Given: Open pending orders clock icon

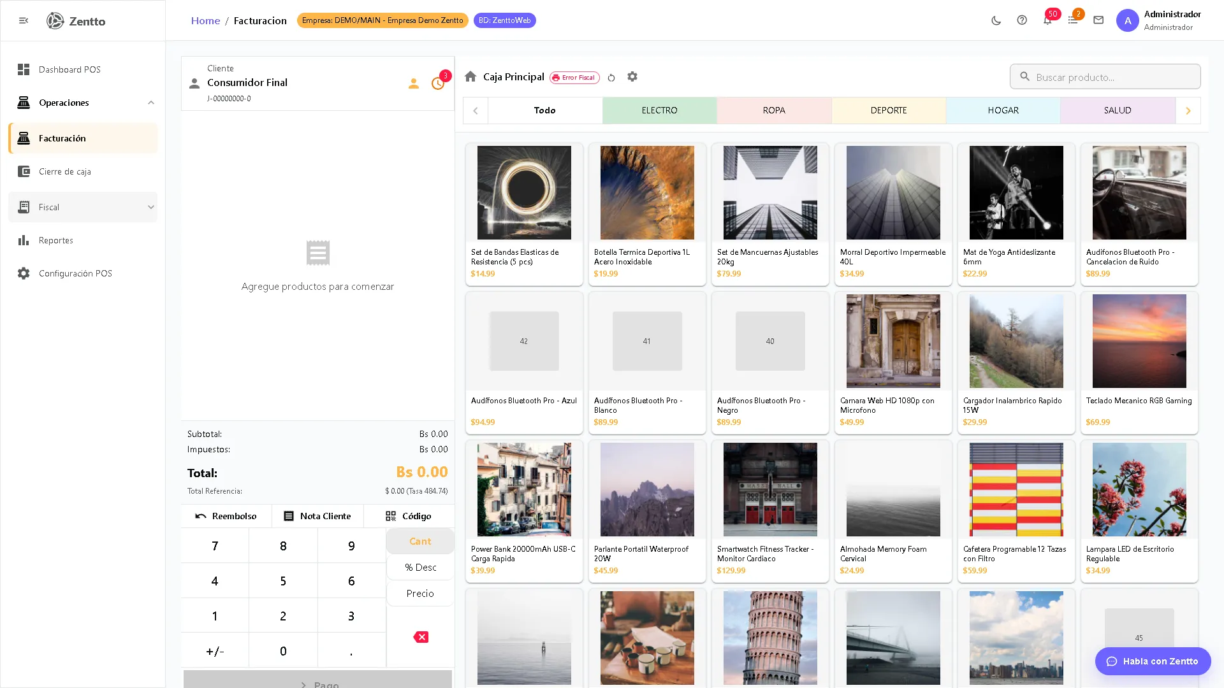Looking at the screenshot, I should coord(438,83).
